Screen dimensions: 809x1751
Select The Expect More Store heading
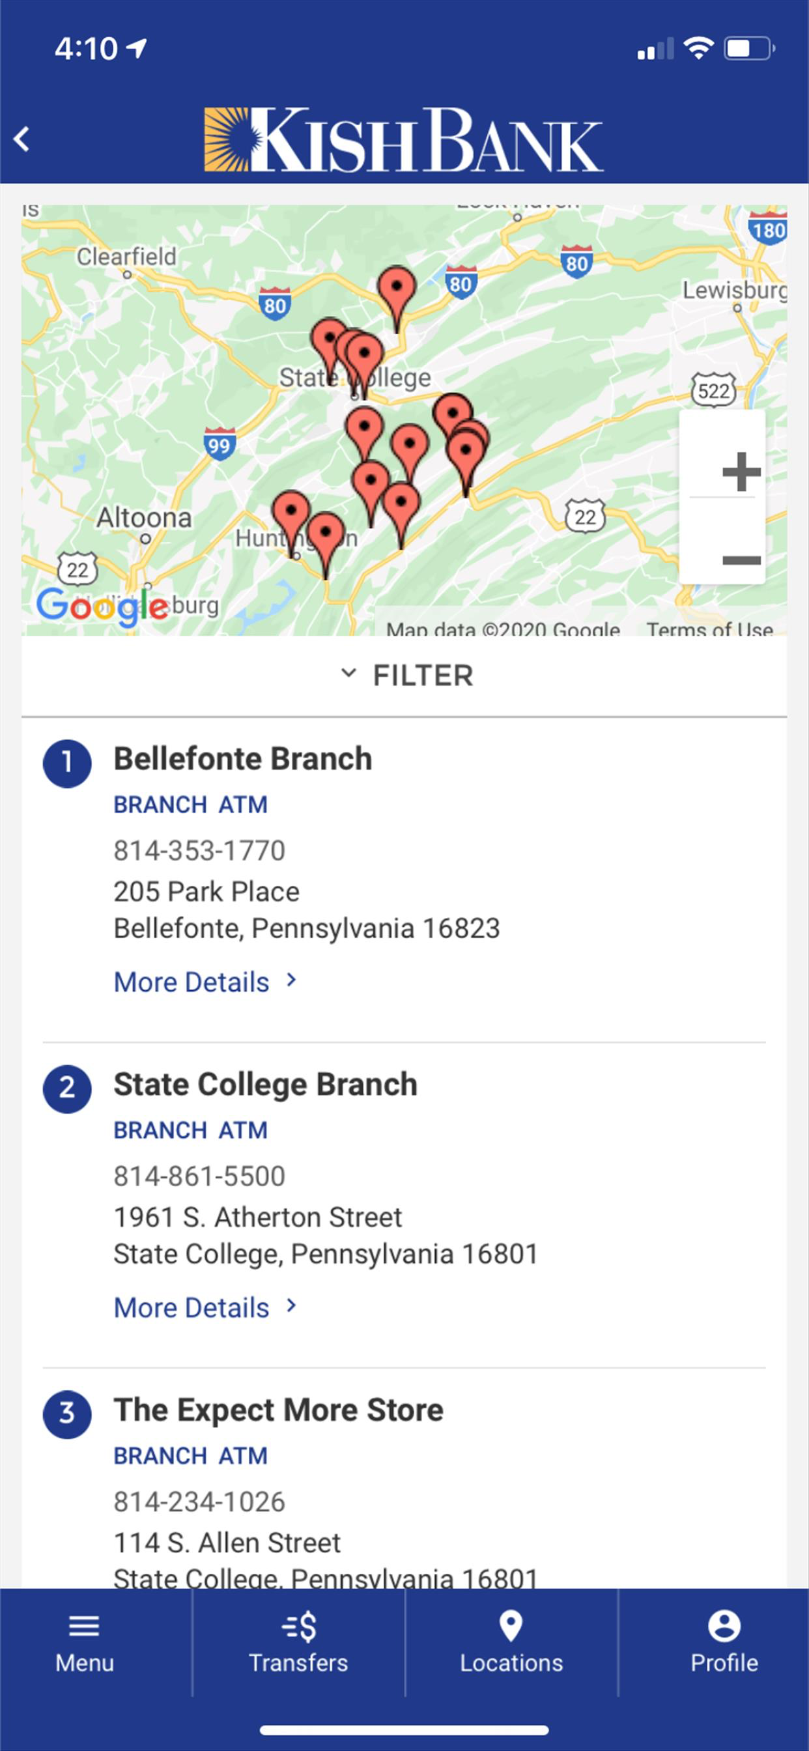(x=278, y=1410)
